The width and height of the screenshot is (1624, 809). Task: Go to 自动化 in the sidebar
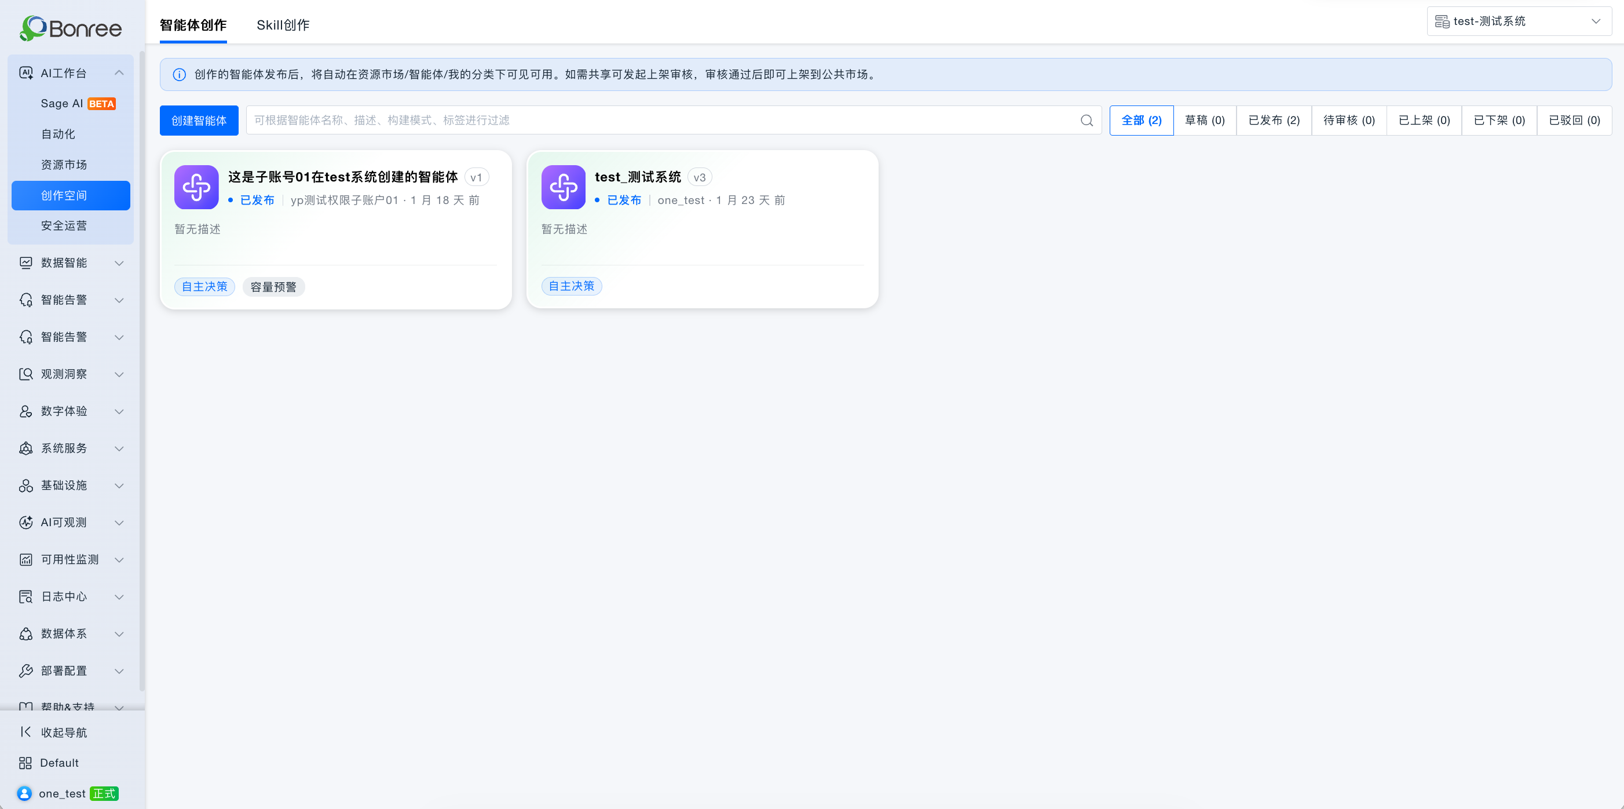[x=71, y=134]
